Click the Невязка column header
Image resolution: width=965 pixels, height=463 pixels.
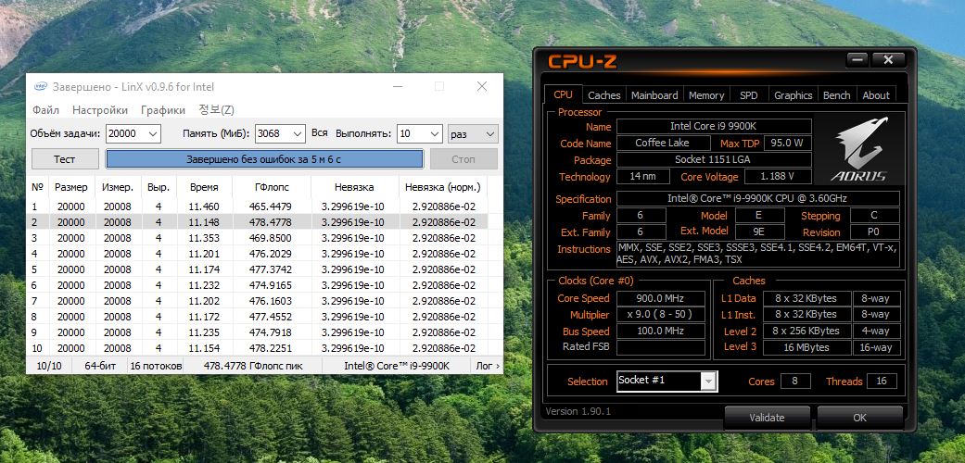354,187
